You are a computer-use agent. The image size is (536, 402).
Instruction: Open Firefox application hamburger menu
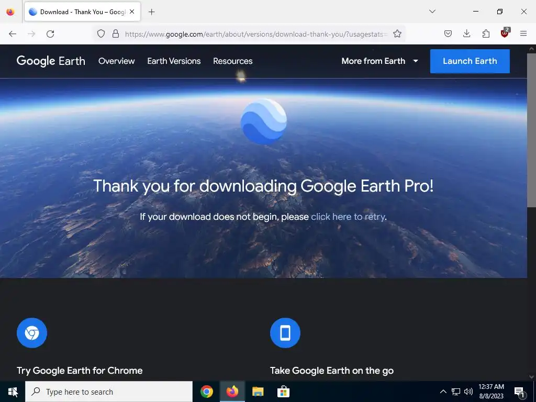click(x=523, y=34)
